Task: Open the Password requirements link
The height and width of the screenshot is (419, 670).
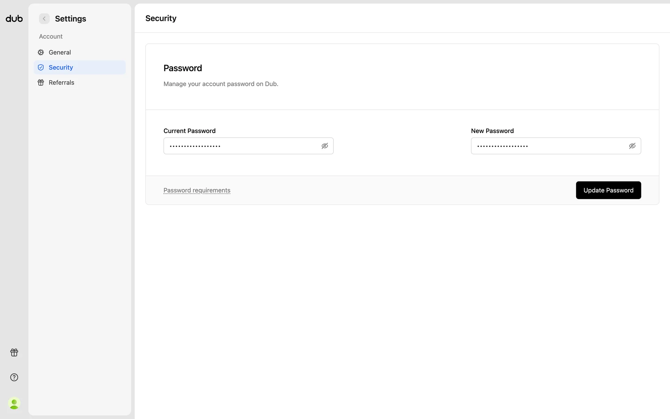Action: (x=197, y=190)
